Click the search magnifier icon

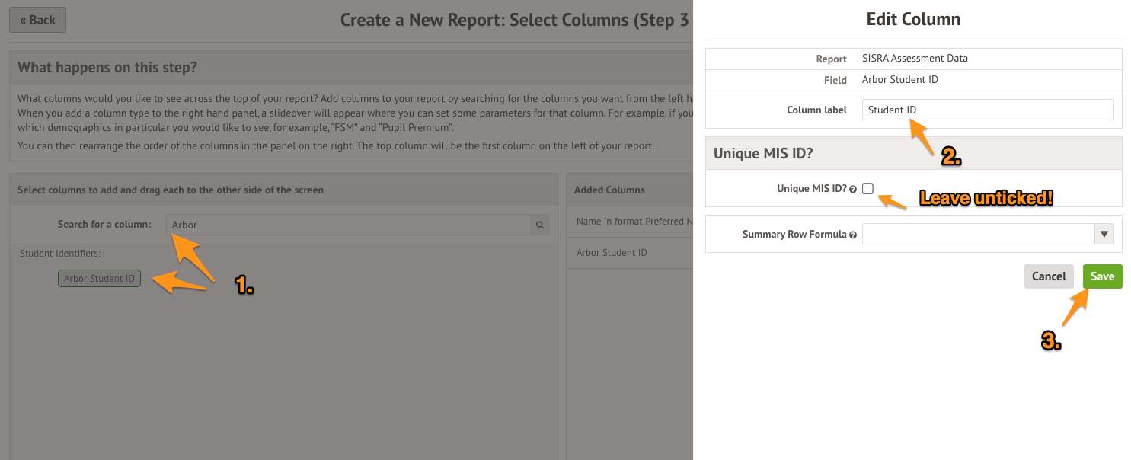539,225
